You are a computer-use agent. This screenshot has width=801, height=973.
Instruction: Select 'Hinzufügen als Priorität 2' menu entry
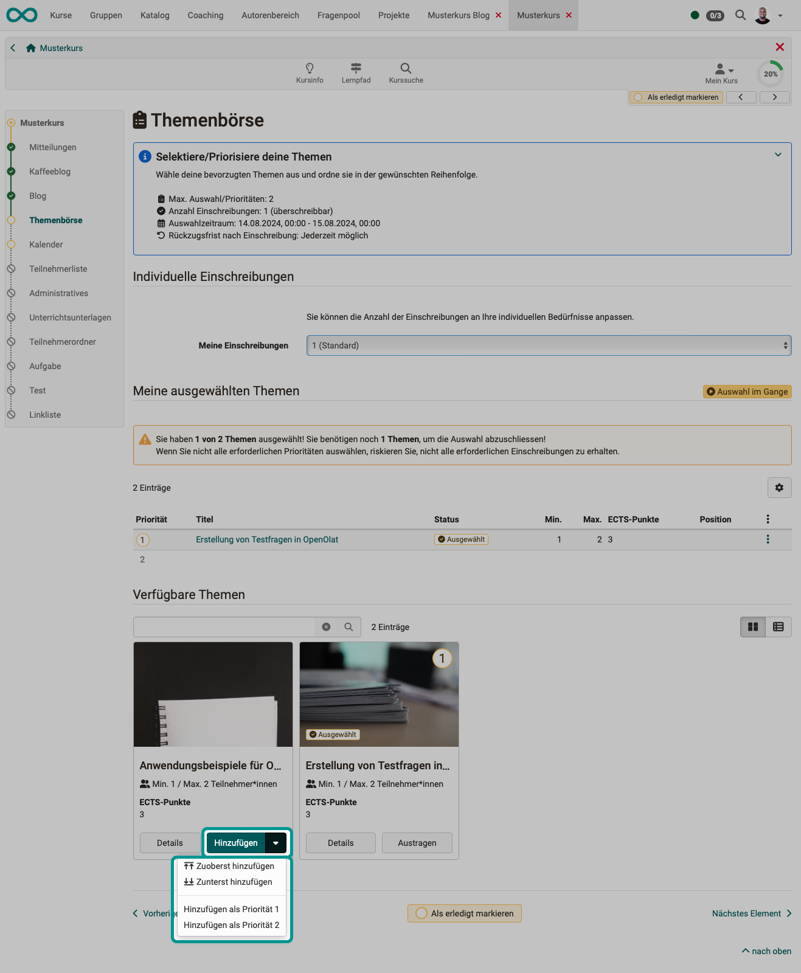pos(231,925)
